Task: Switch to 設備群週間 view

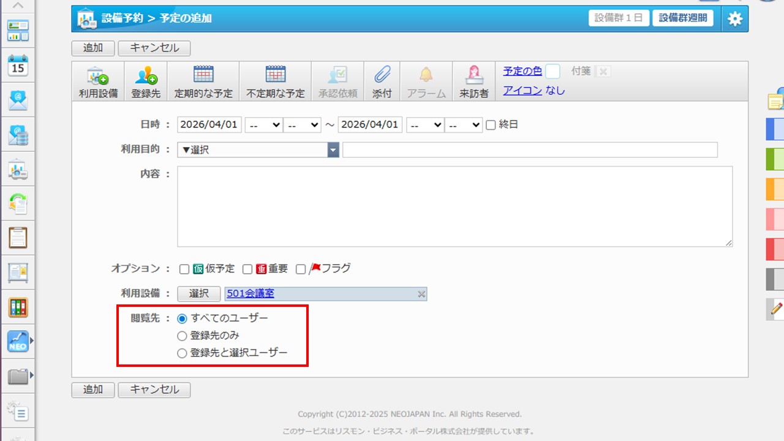Action: pyautogui.click(x=682, y=18)
